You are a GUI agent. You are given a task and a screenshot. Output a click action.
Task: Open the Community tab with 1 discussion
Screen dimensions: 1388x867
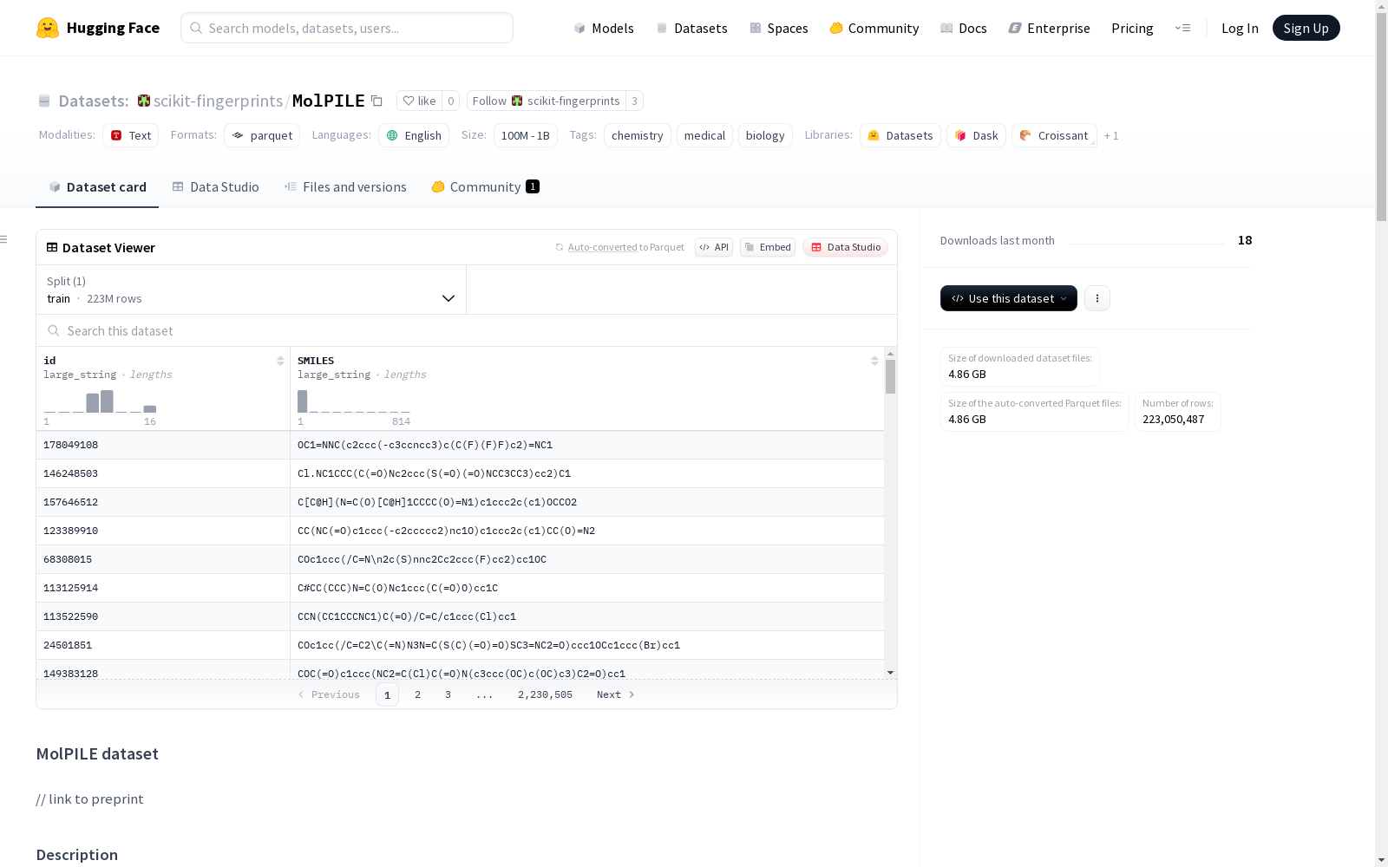coord(485,186)
